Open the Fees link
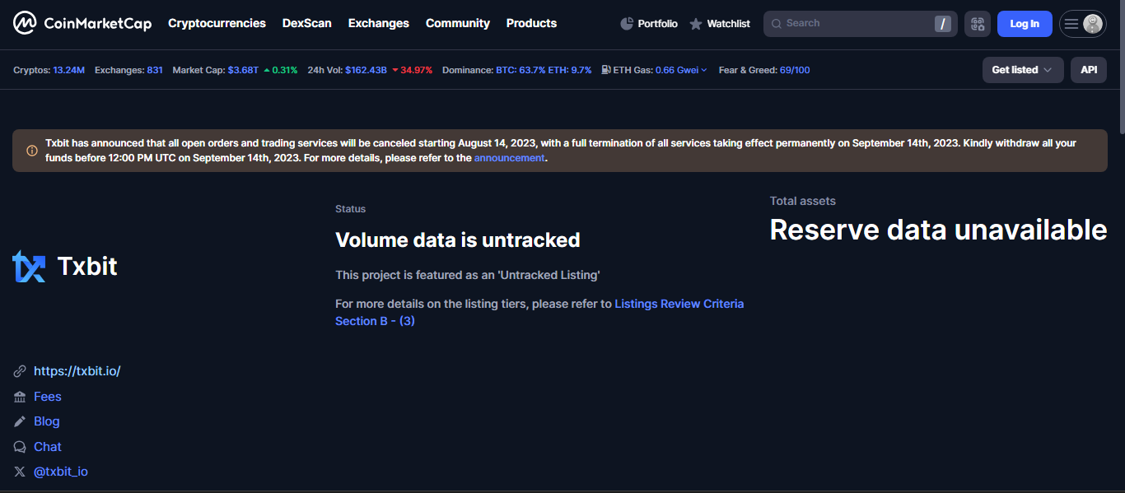1125x493 pixels. [x=48, y=397]
